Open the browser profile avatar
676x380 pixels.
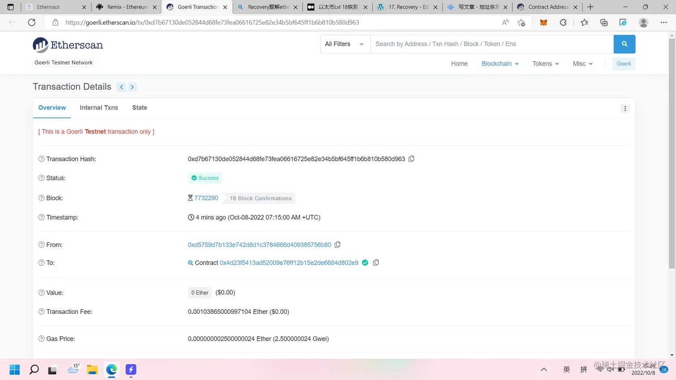click(643, 22)
